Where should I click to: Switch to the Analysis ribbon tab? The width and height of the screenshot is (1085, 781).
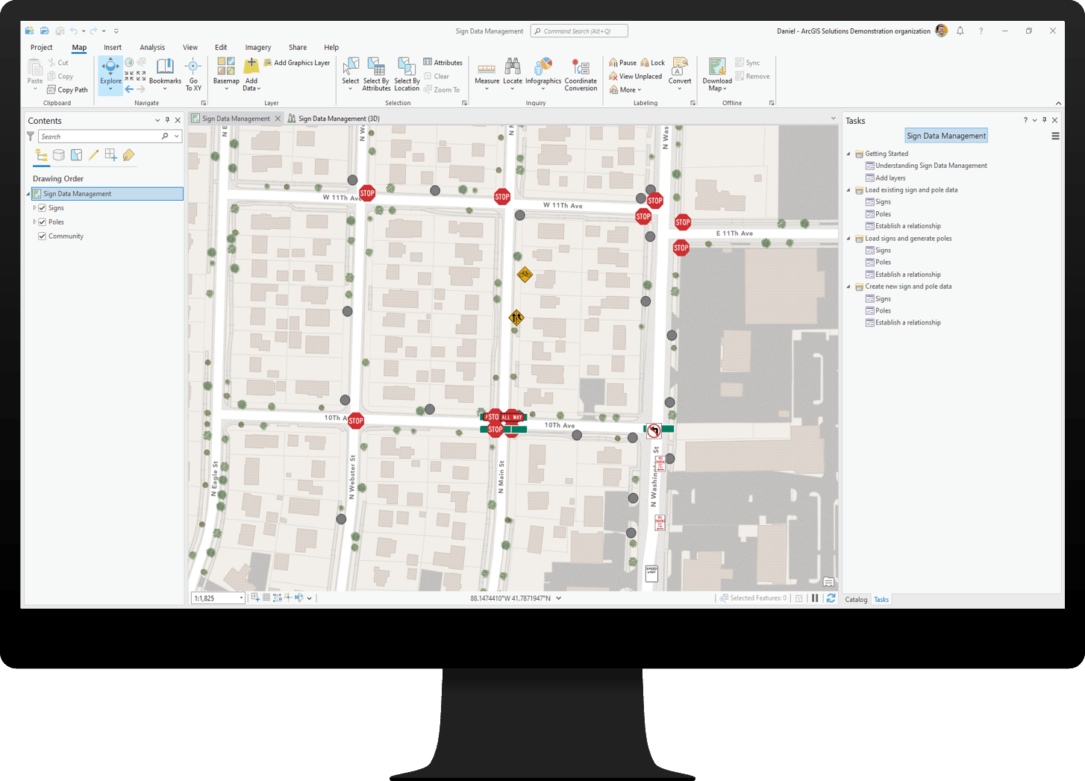point(152,47)
